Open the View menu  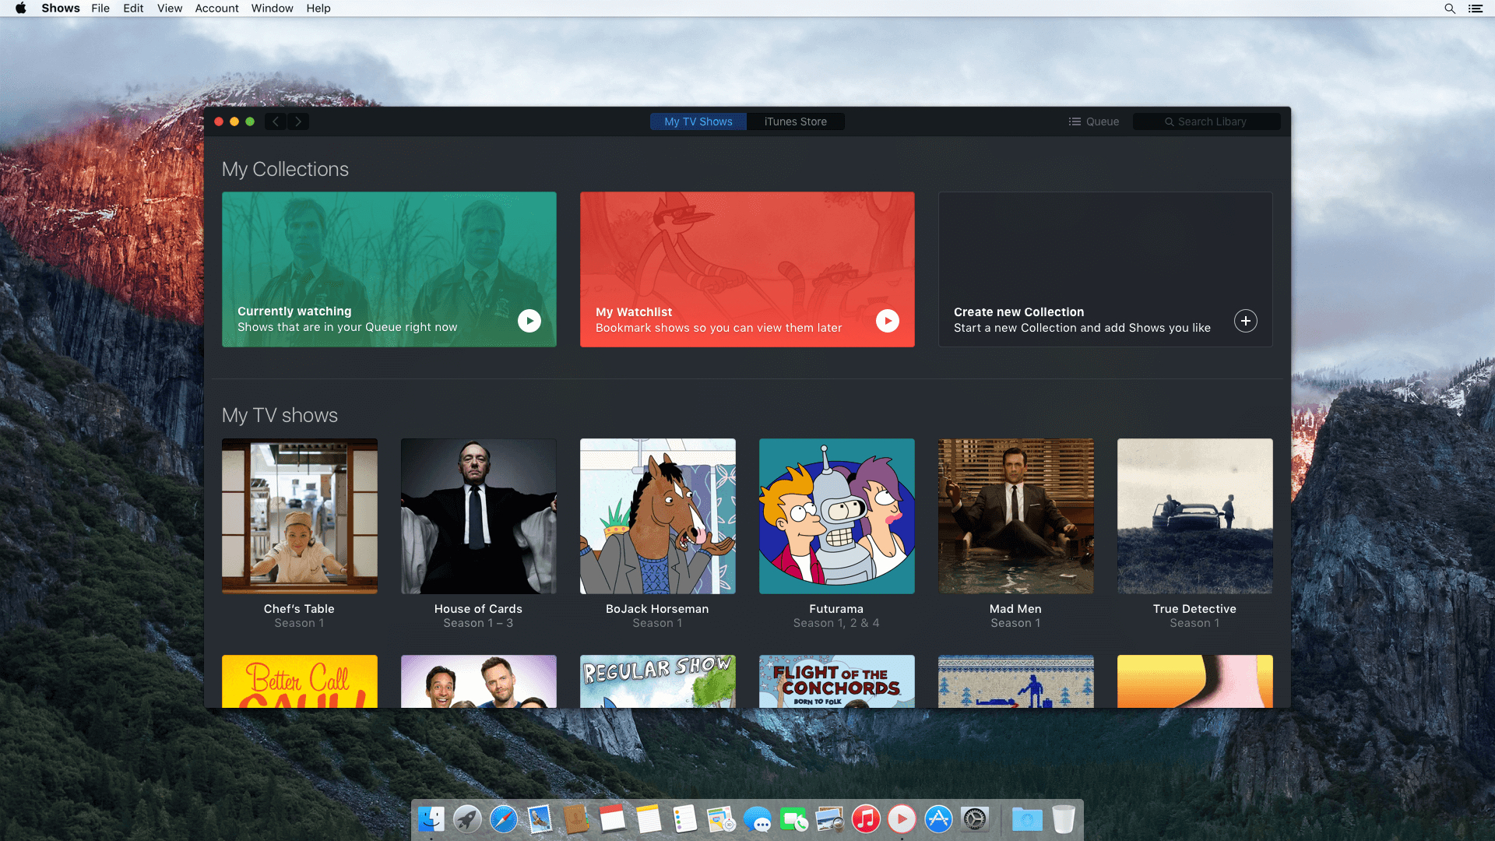pos(170,9)
